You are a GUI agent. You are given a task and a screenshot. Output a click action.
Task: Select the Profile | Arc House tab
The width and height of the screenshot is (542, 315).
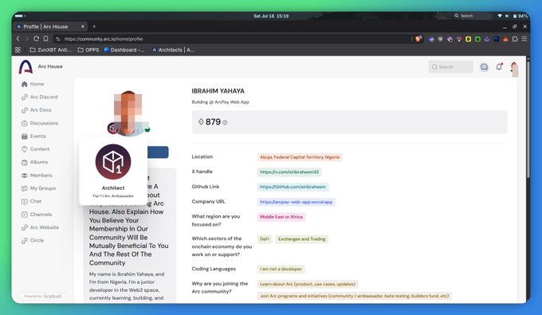tap(49, 26)
